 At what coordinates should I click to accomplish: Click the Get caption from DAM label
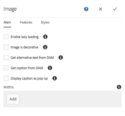coord(27,68)
